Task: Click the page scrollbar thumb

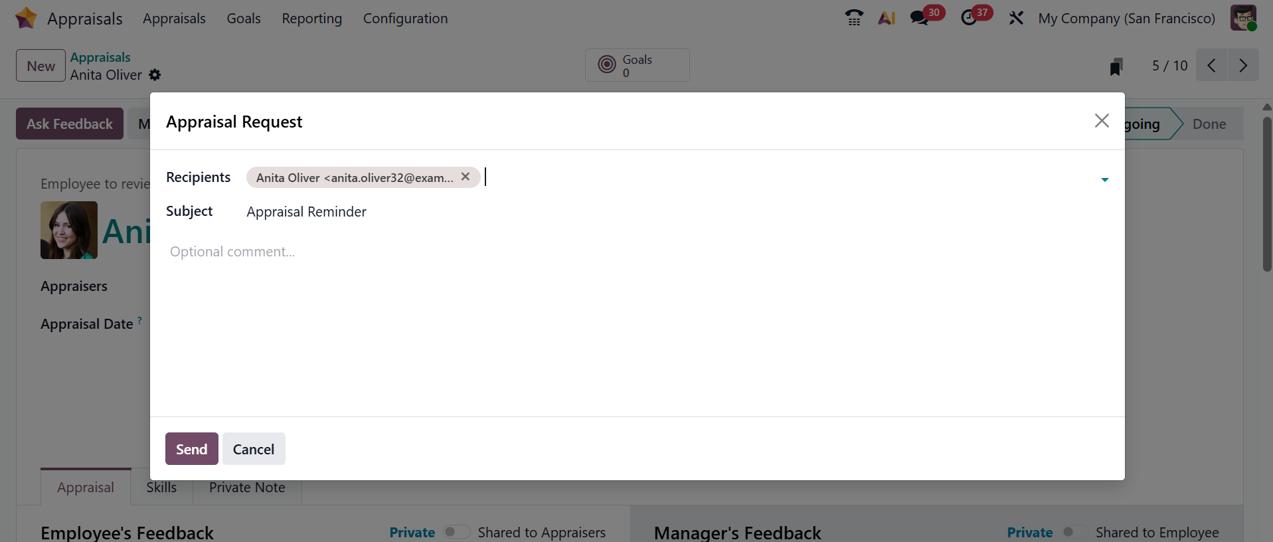Action: 1267,193
